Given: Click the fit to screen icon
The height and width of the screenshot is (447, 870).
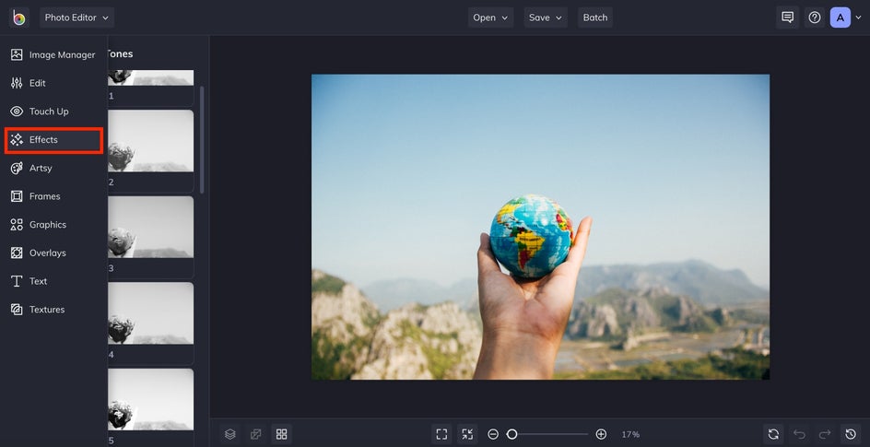Looking at the screenshot, I should click(x=441, y=434).
